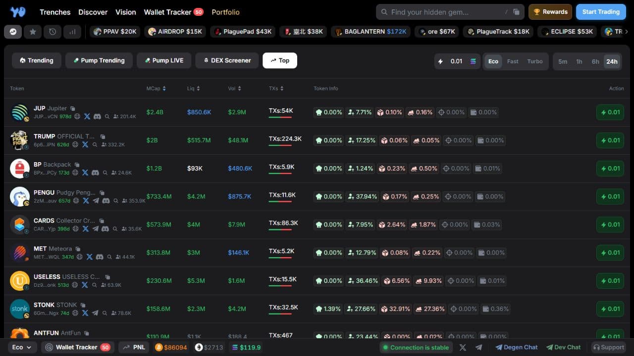The width and height of the screenshot is (634, 356).
Task: Switch to the Pump Trending tab
Action: click(99, 60)
